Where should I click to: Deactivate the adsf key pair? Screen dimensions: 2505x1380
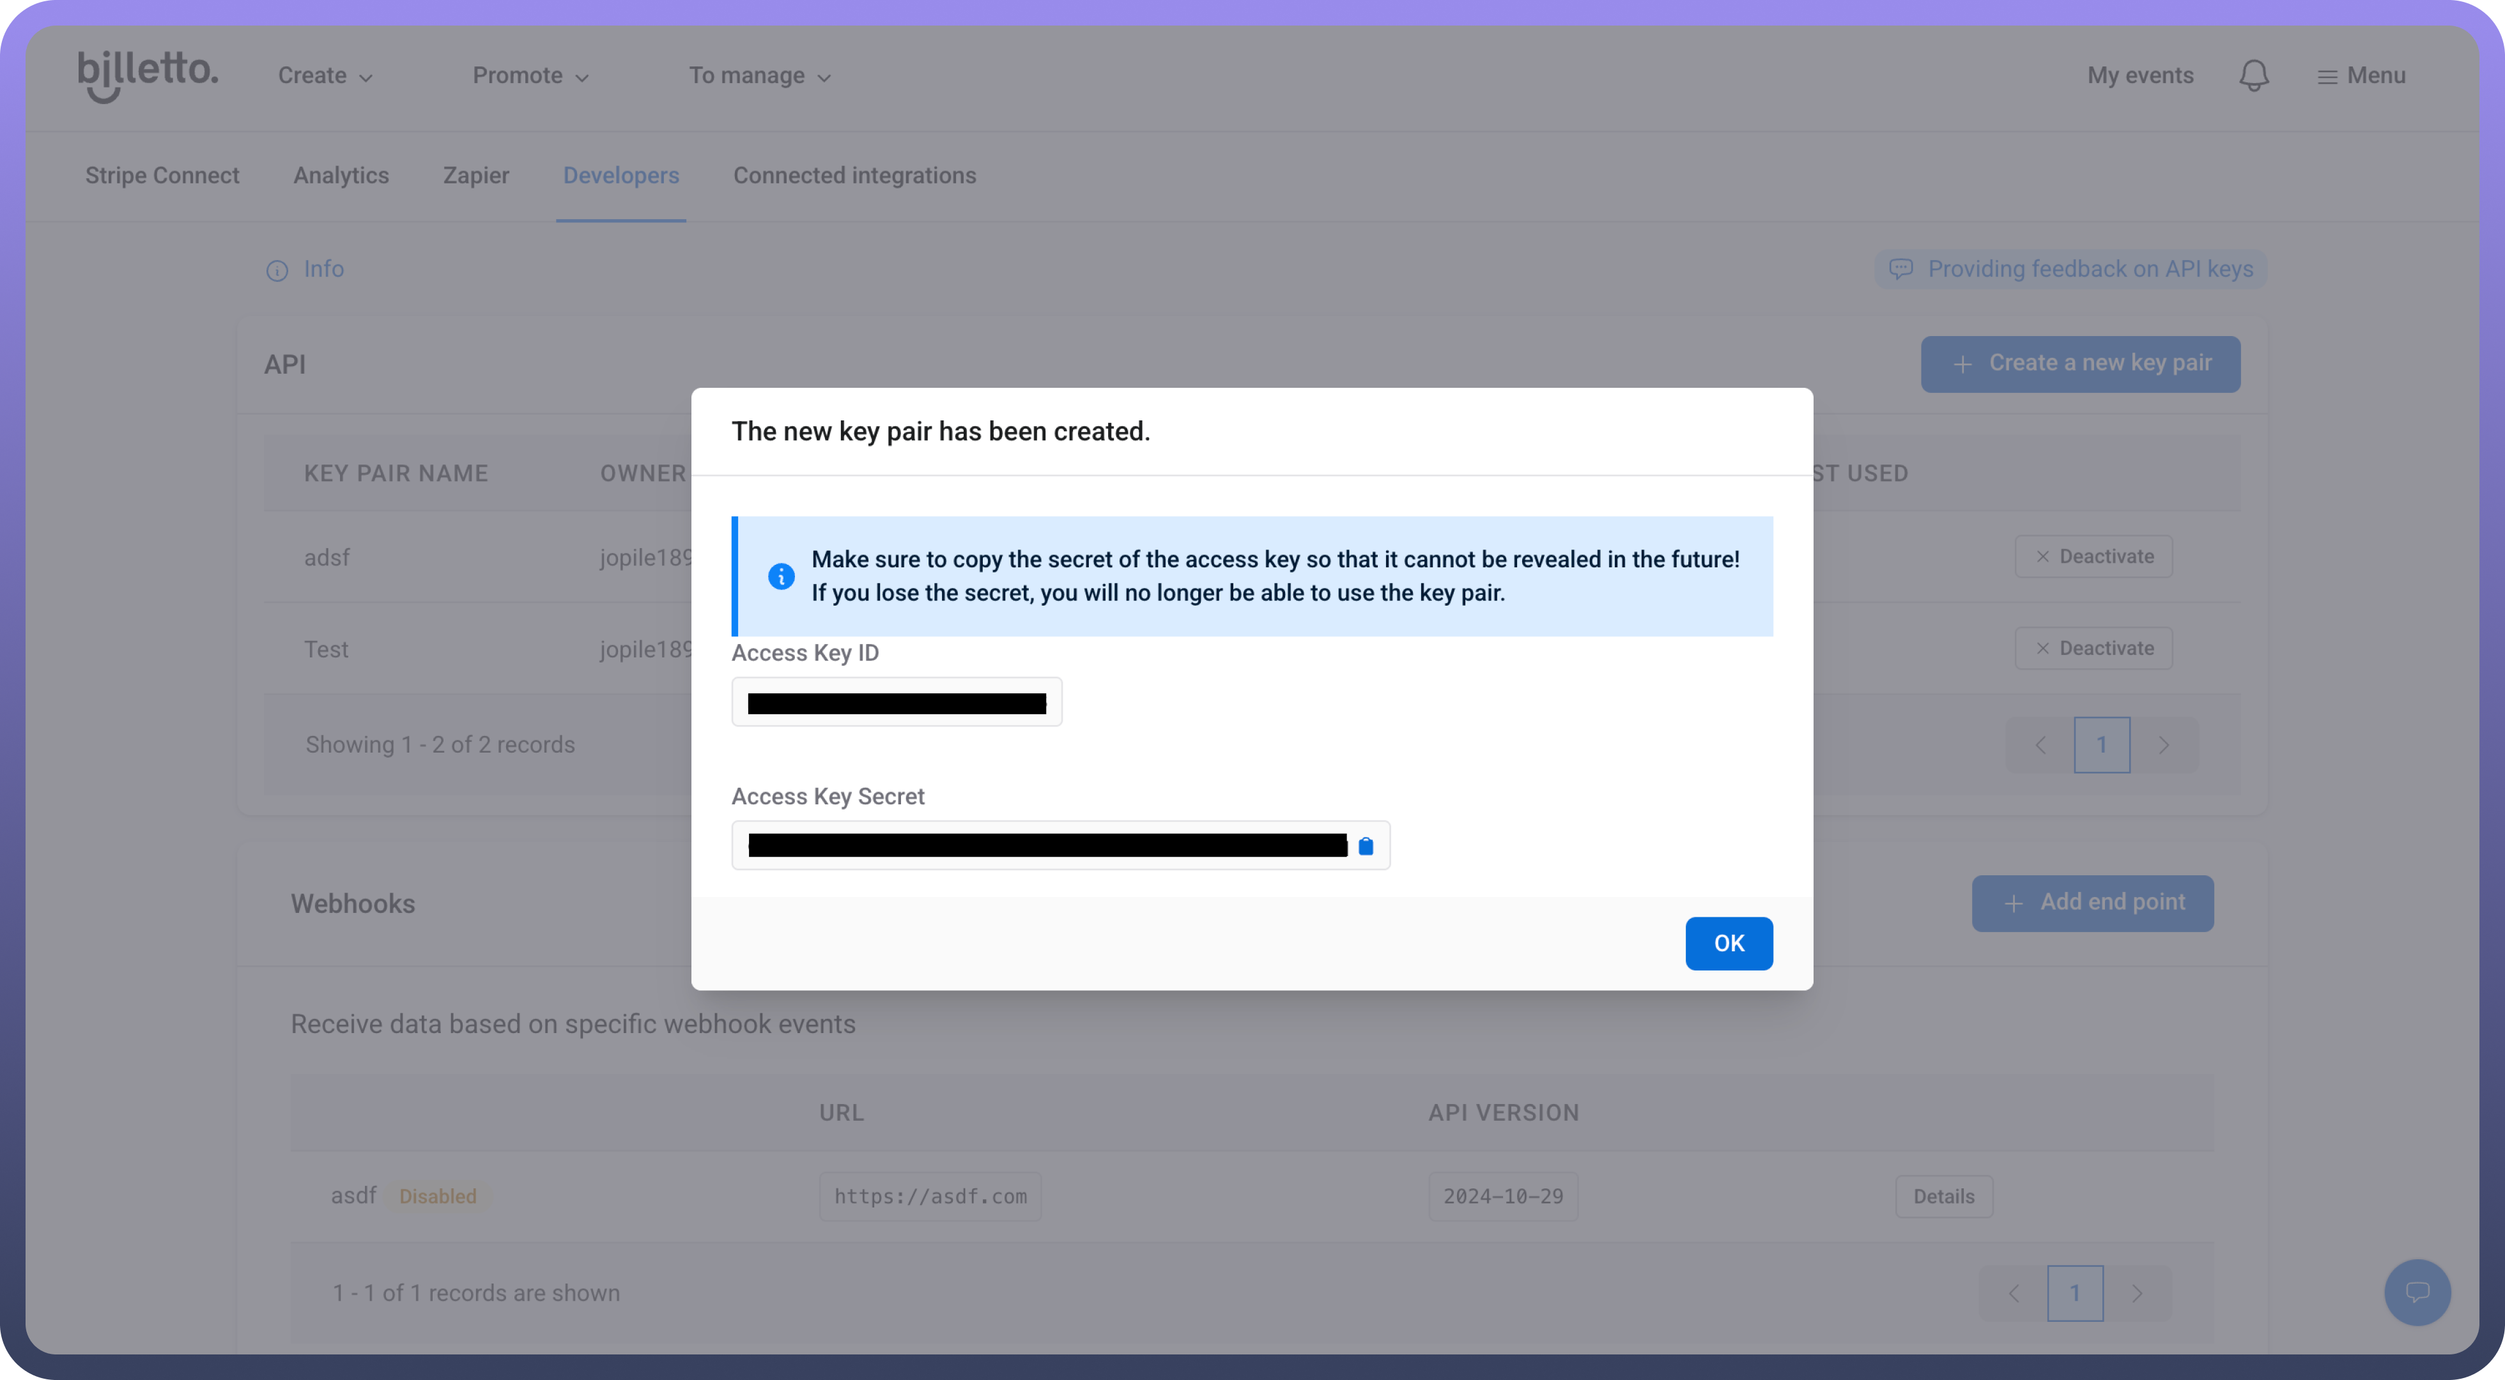tap(2093, 556)
